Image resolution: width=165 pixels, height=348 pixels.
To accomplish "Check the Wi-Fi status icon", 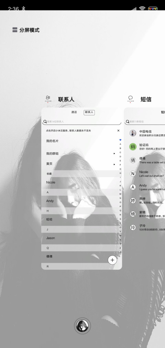I will click(x=142, y=9).
